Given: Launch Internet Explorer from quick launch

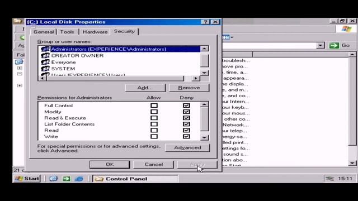Looking at the screenshot, I should [x=79, y=179].
